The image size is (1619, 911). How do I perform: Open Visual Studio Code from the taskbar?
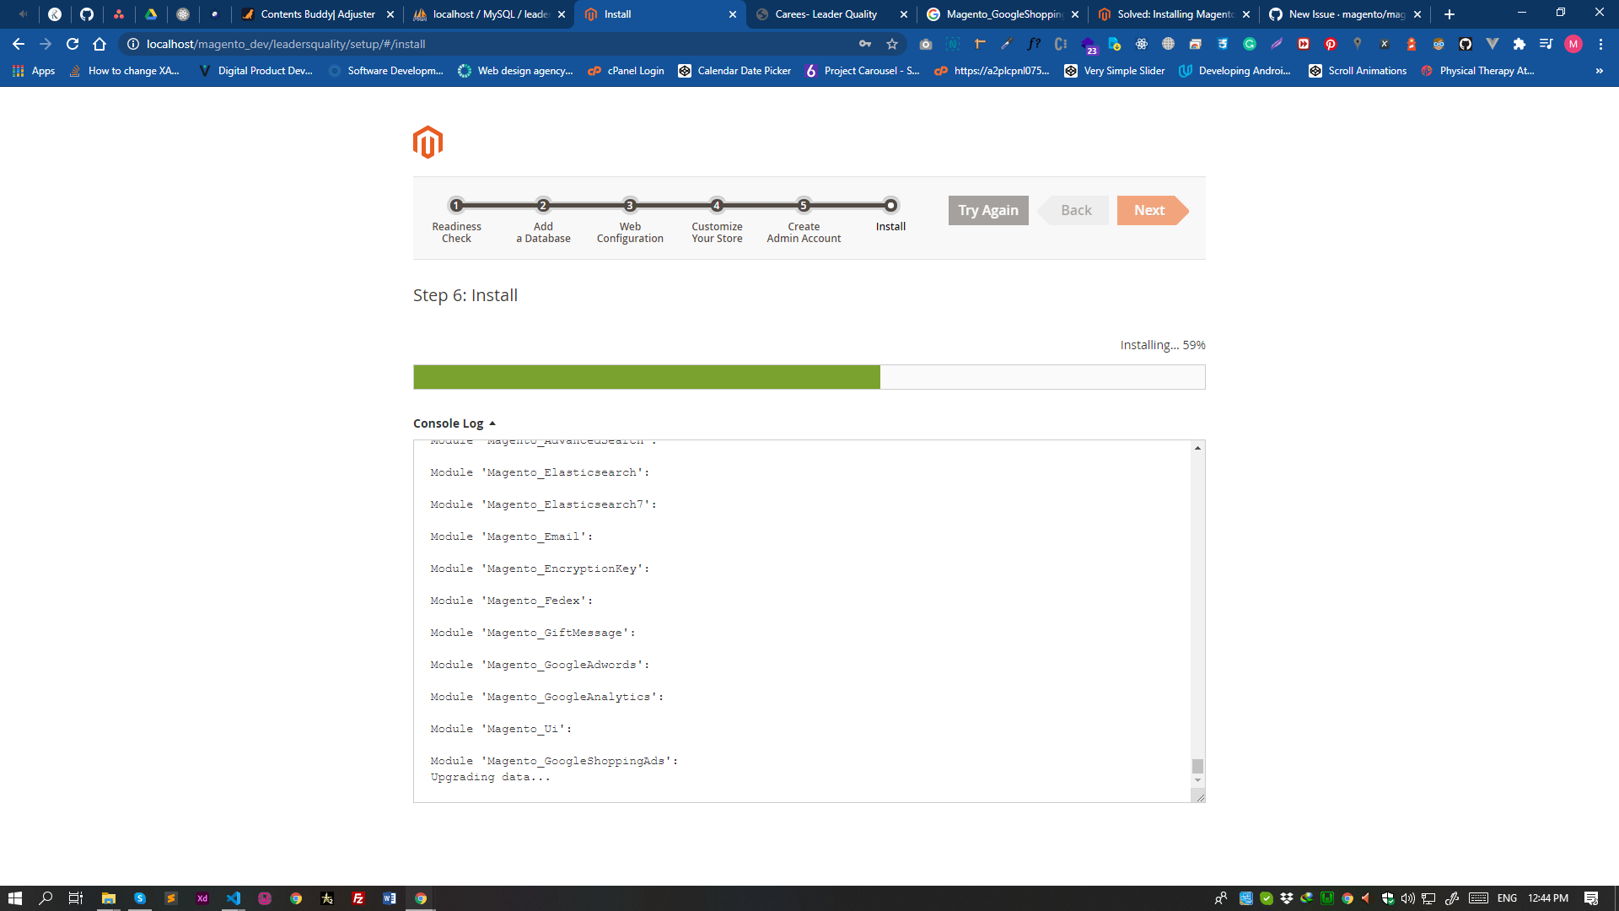click(234, 898)
